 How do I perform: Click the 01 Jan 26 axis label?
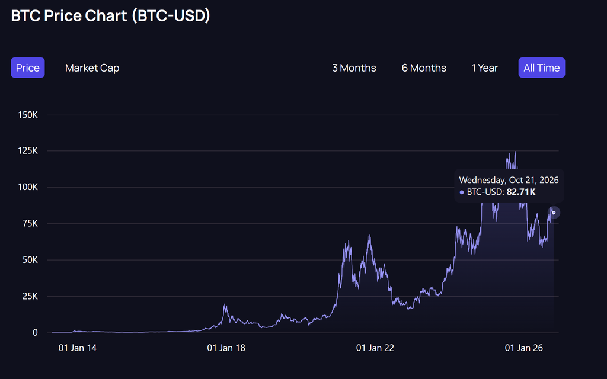pyautogui.click(x=524, y=348)
